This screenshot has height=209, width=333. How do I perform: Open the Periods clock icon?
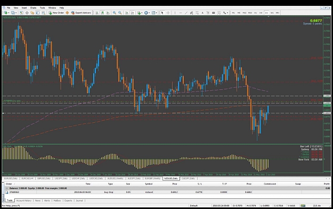[x=146, y=13]
